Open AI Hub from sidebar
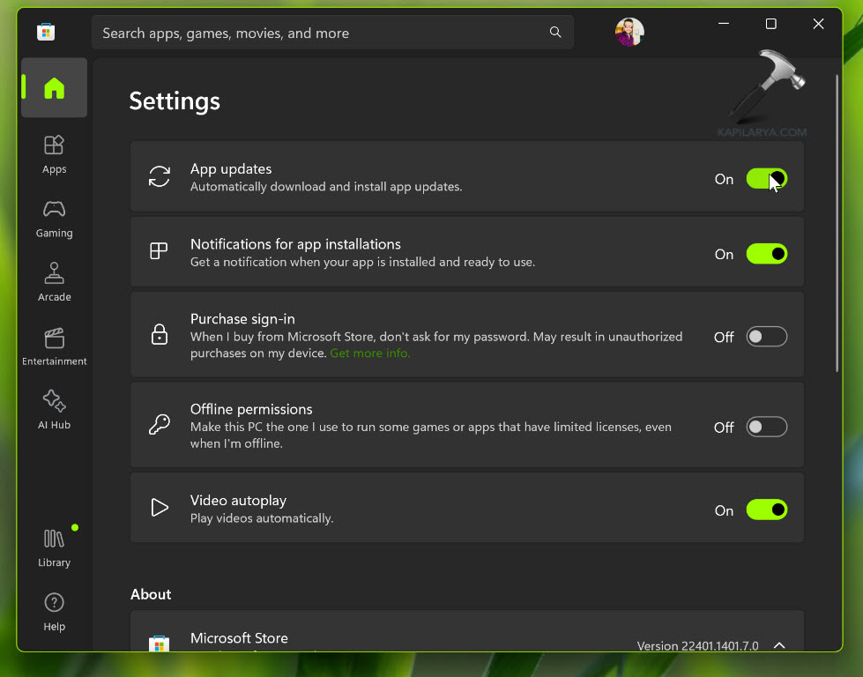 54,410
